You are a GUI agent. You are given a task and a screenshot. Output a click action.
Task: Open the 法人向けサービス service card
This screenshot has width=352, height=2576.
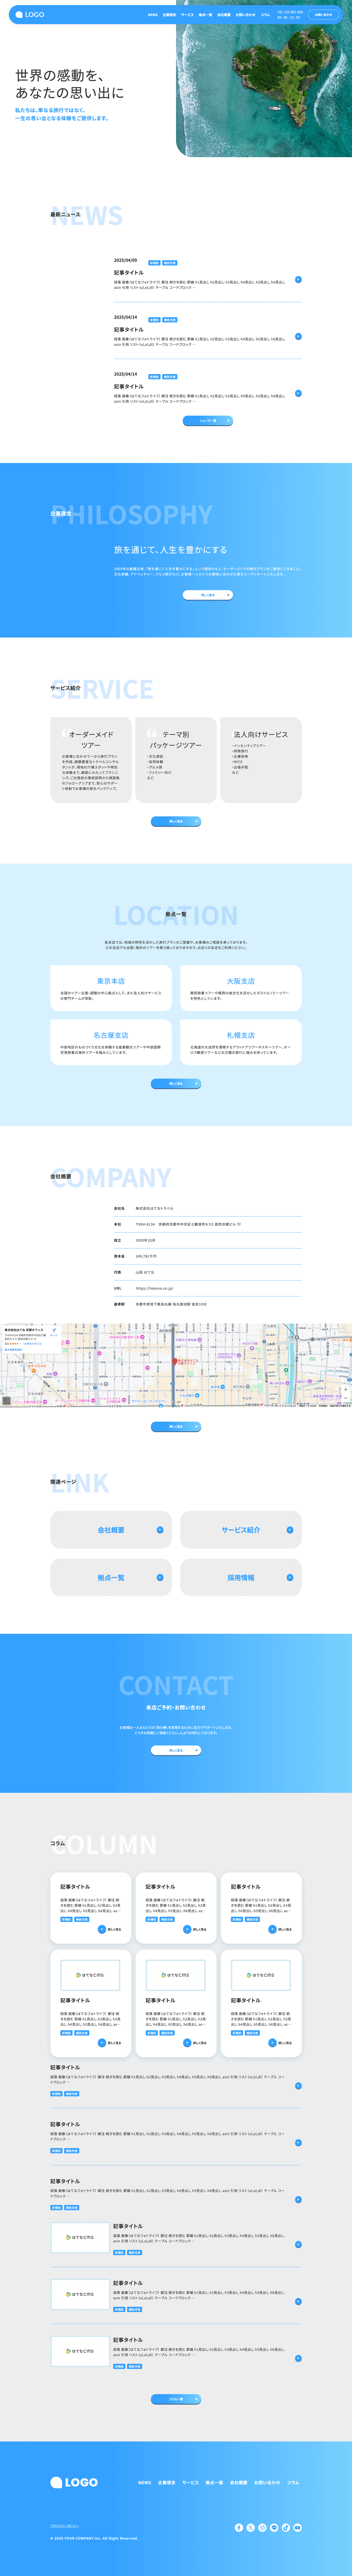(x=261, y=760)
